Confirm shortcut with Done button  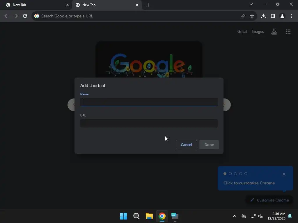pyautogui.click(x=209, y=145)
